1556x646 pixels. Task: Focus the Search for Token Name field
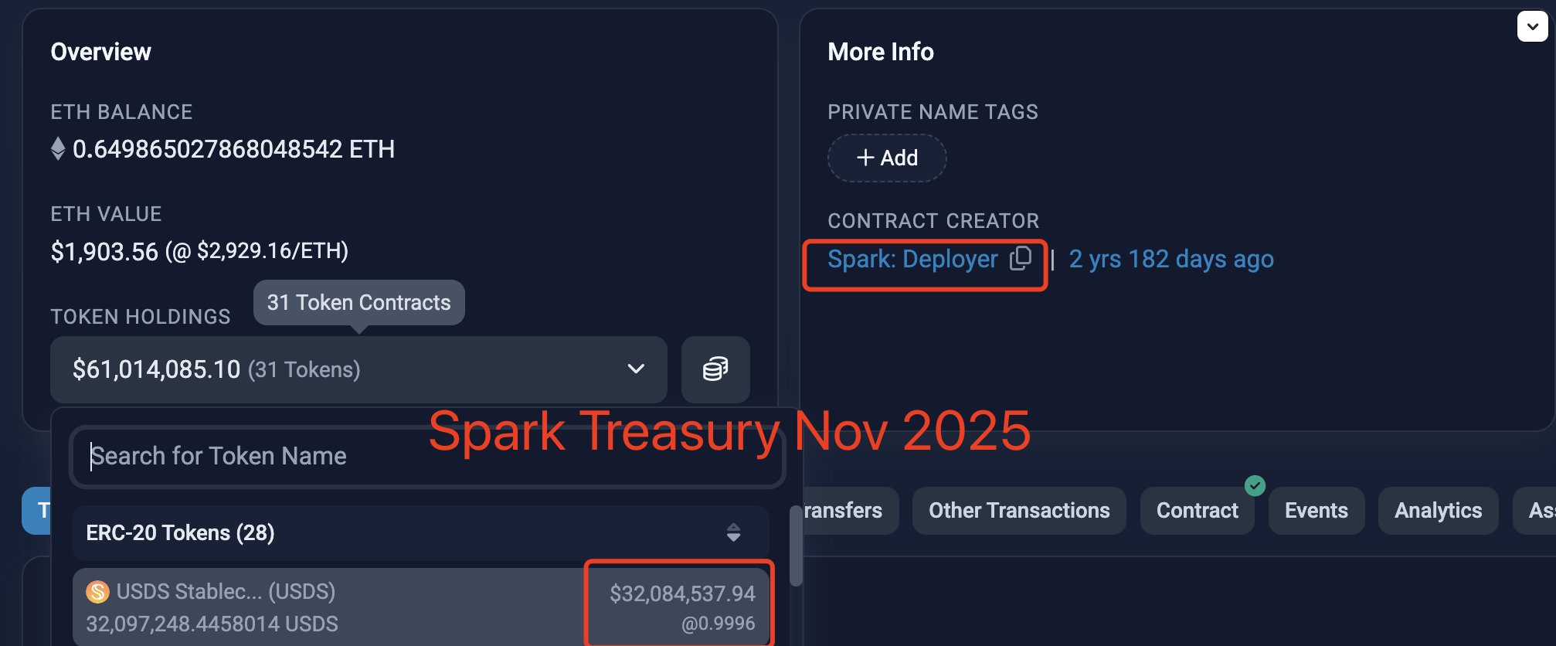point(427,456)
